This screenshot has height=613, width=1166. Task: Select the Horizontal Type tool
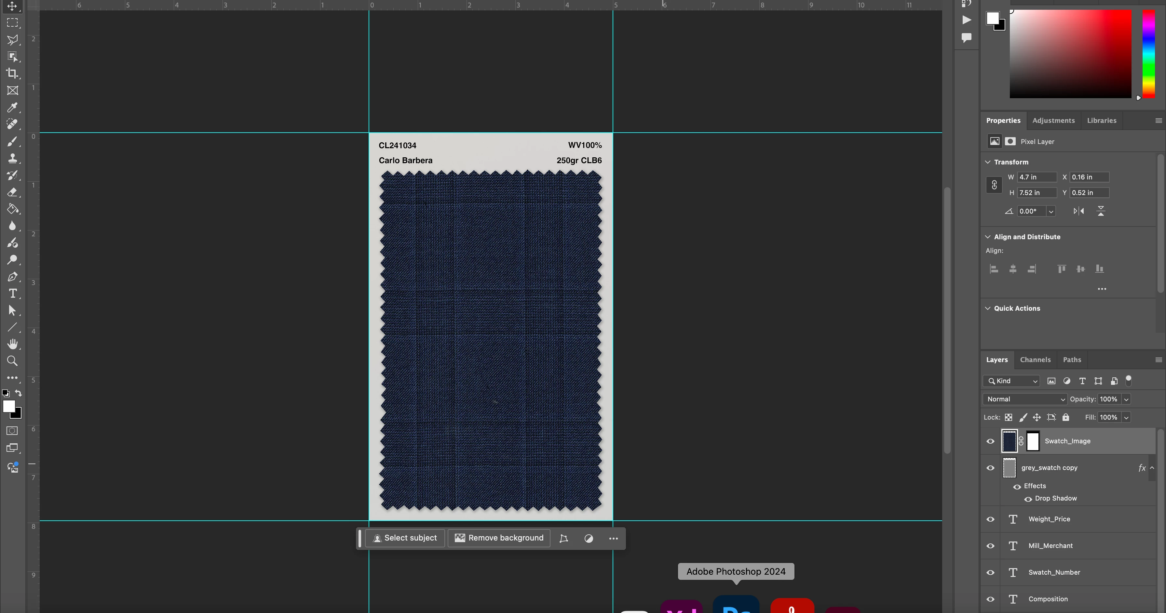(12, 293)
